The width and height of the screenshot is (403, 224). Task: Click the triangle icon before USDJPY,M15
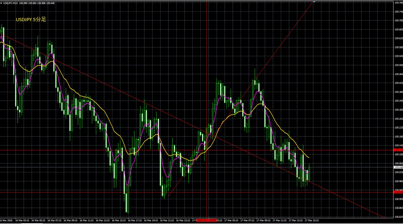[x=1, y=3]
